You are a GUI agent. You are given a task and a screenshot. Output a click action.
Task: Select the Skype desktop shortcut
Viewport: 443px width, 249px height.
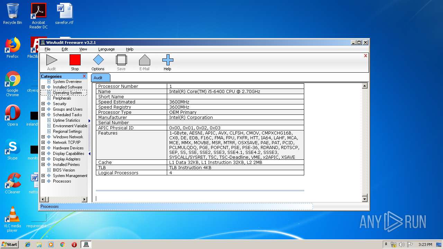tap(12, 149)
